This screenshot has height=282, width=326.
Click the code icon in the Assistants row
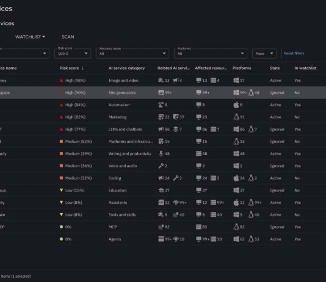[x=161, y=203]
